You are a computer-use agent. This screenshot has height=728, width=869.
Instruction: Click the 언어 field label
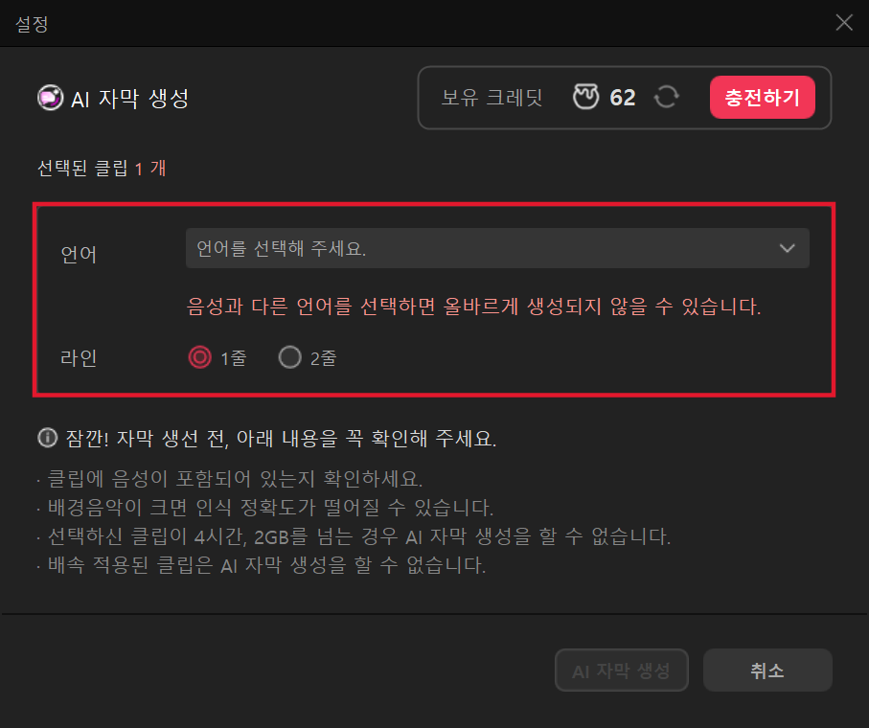(x=79, y=255)
